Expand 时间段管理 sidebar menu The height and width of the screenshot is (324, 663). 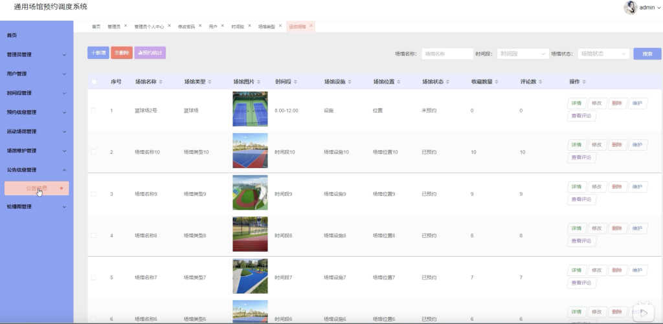click(36, 93)
